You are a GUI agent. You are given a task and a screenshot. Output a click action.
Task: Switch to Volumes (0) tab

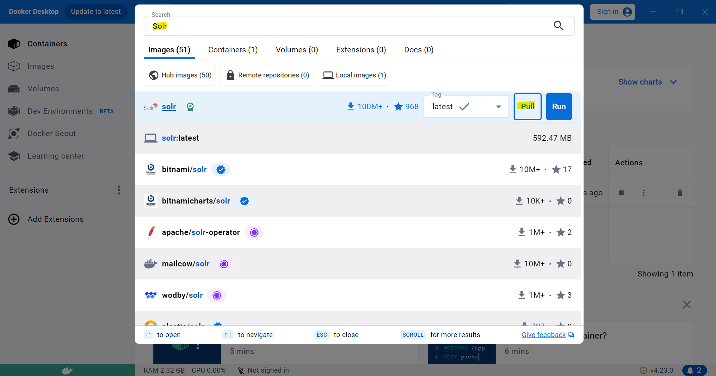(x=297, y=50)
